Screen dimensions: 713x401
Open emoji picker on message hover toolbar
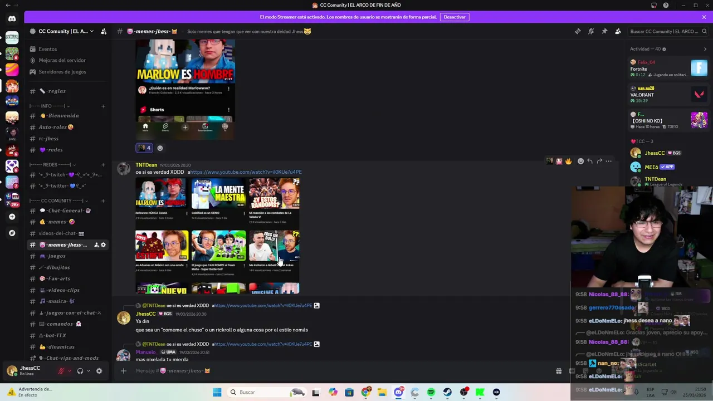click(580, 161)
